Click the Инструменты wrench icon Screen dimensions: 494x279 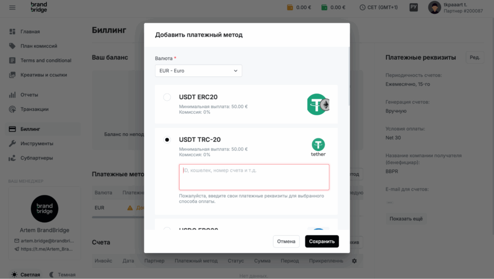pyautogui.click(x=12, y=144)
